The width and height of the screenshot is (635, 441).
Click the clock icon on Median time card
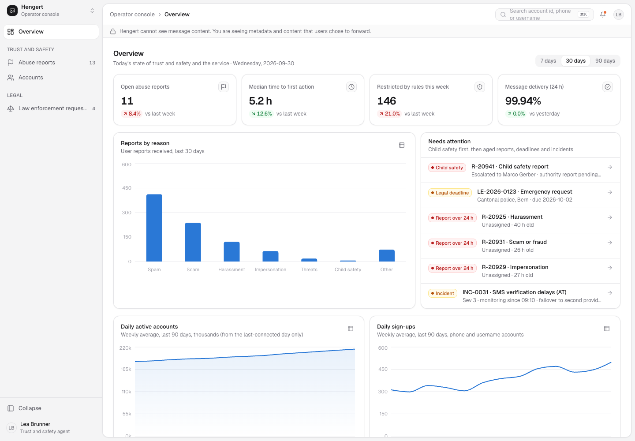click(351, 87)
